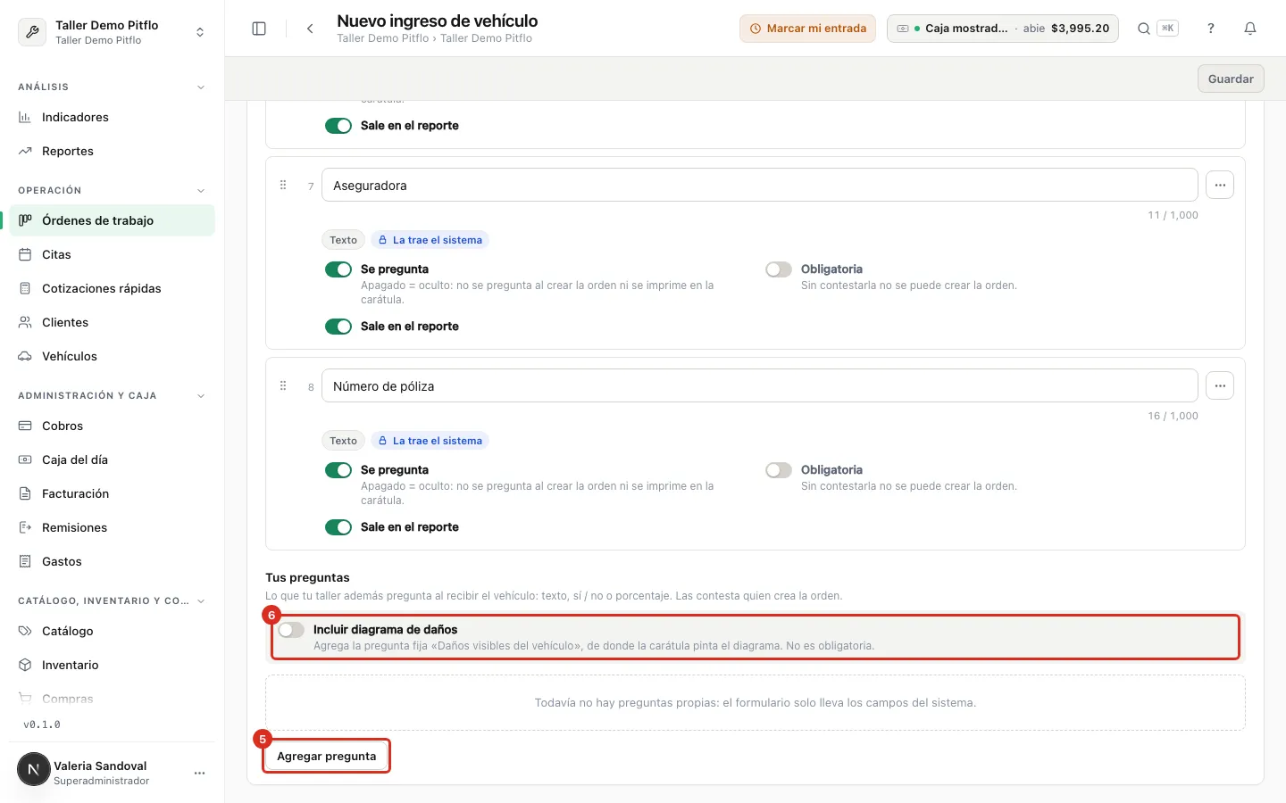Click the Cotizaciones rápidas clipboard icon
Screen dimensions: 1286x803
tap(25, 288)
